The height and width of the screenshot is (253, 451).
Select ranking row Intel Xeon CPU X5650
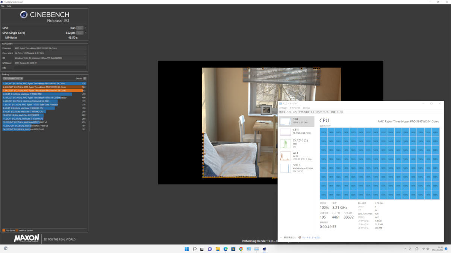[x=44, y=129]
